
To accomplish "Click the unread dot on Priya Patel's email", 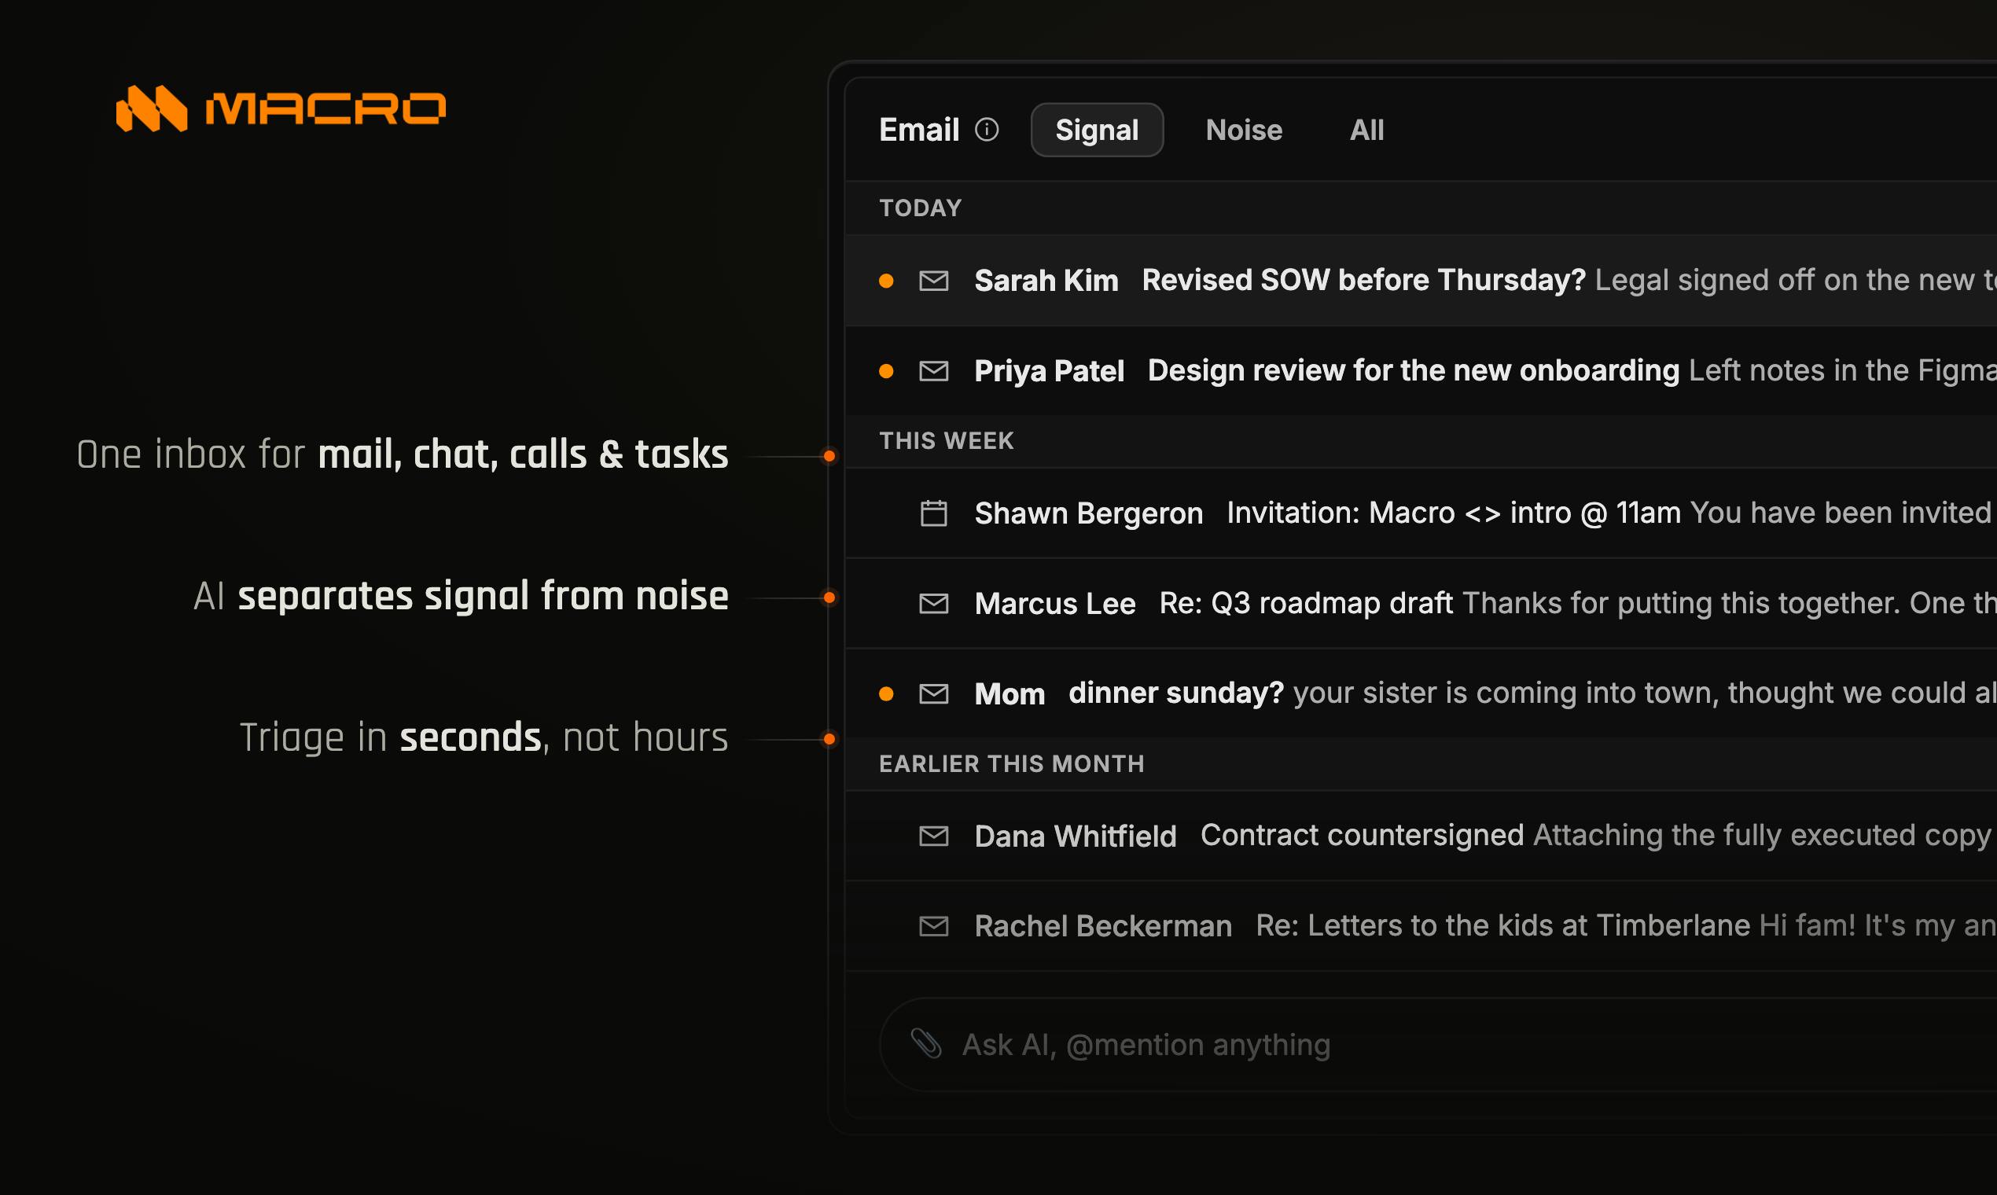I will pos(886,370).
